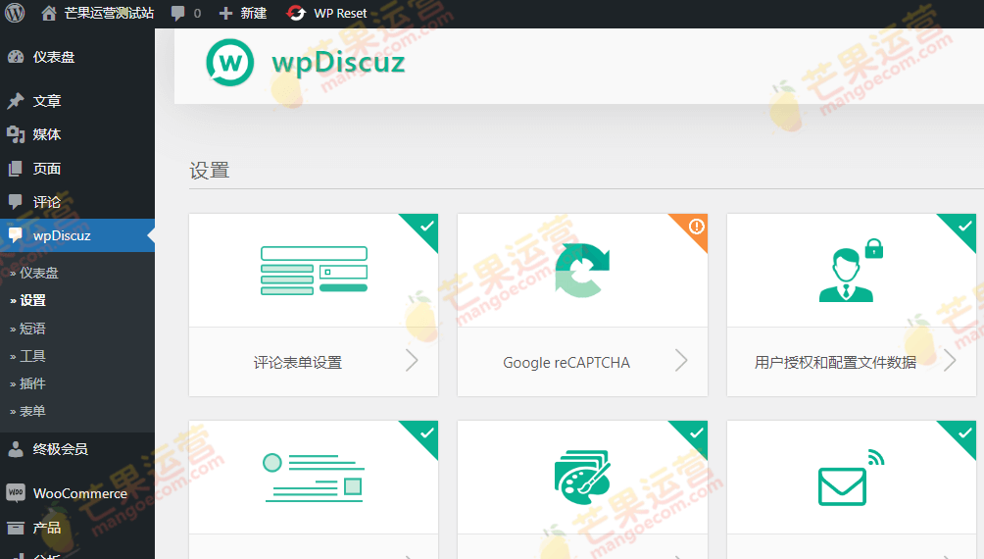
Task: Click the wpDiscuz header title text
Action: (338, 62)
